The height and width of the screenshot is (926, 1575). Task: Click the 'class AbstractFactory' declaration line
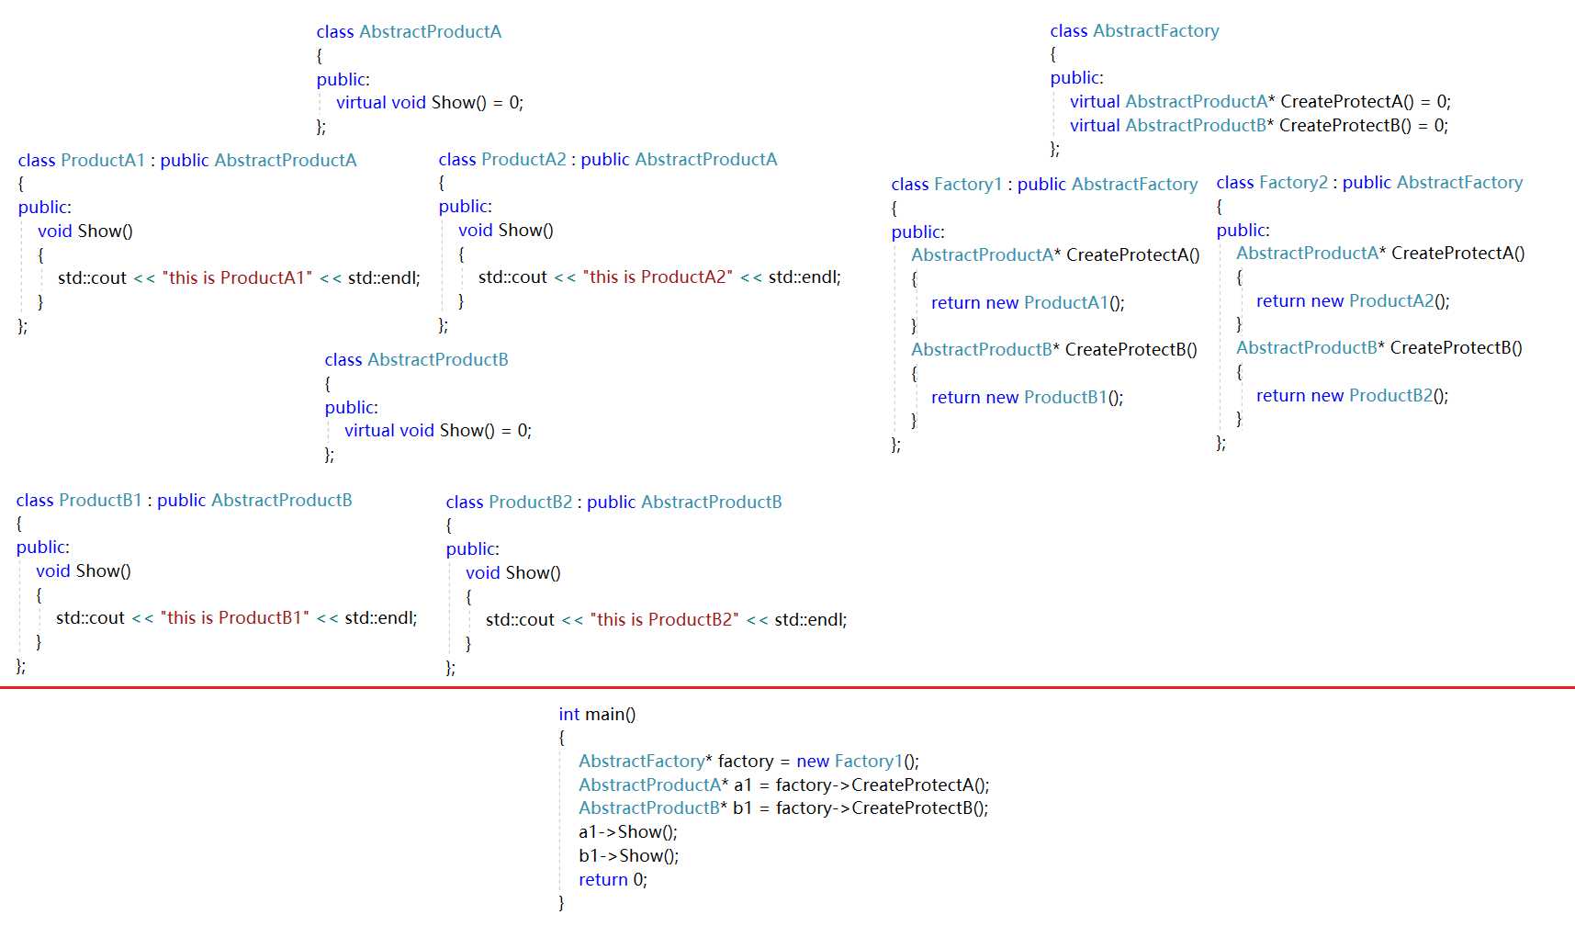[x=1135, y=31]
